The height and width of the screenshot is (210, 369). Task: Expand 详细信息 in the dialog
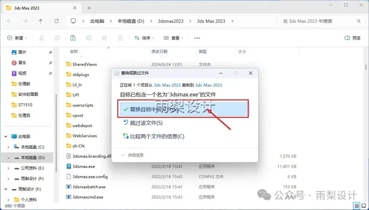click(x=132, y=155)
